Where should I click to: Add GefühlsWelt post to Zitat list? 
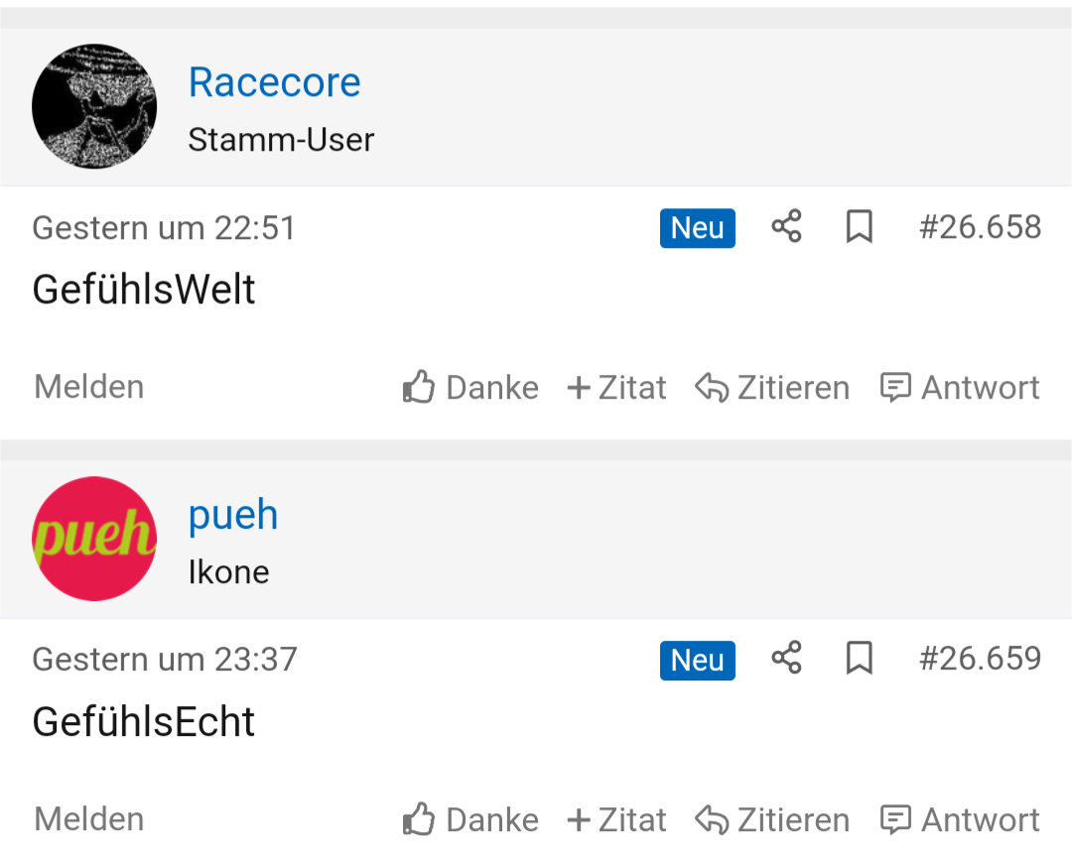pyautogui.click(x=616, y=387)
